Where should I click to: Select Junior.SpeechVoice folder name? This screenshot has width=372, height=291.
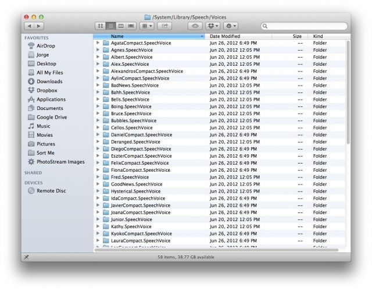pyautogui.click(x=131, y=219)
